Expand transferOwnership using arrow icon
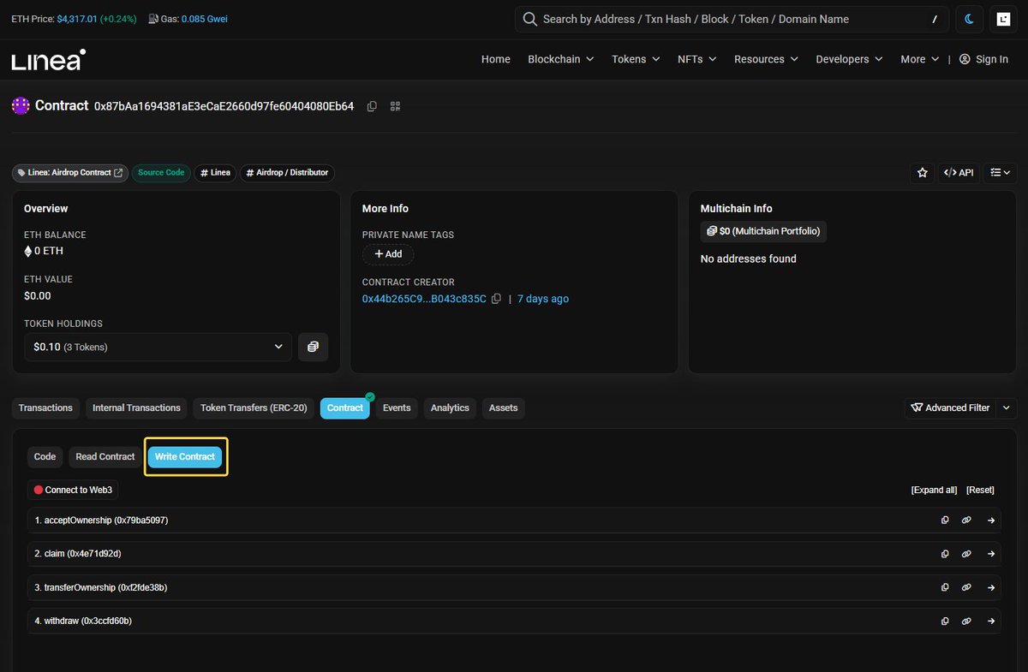 (x=990, y=587)
